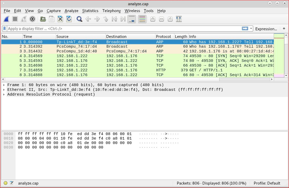Focus the display filter input field

(124, 28)
